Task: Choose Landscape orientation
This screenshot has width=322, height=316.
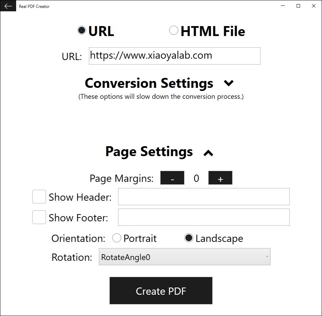Action: coord(188,237)
